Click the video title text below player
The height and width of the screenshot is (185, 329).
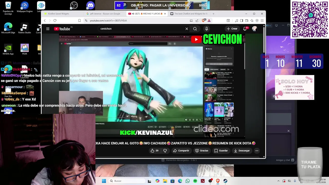[176, 143]
